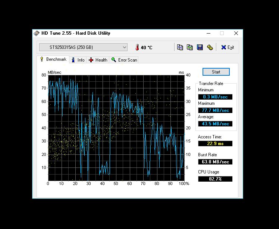Close the HD Tune window
Screen dimensions: 279x229
coord(236,33)
